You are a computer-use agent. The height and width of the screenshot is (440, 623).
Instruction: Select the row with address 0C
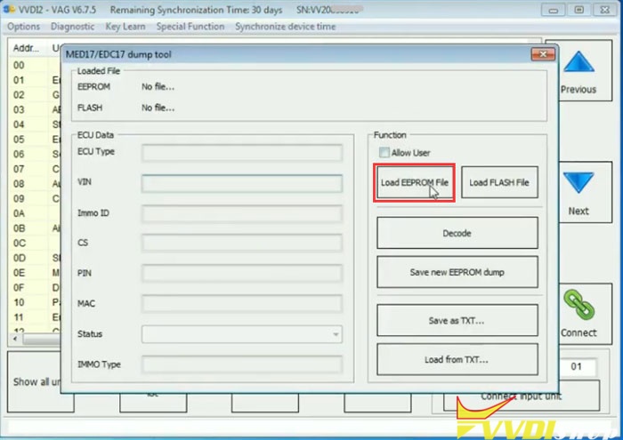(x=35, y=243)
